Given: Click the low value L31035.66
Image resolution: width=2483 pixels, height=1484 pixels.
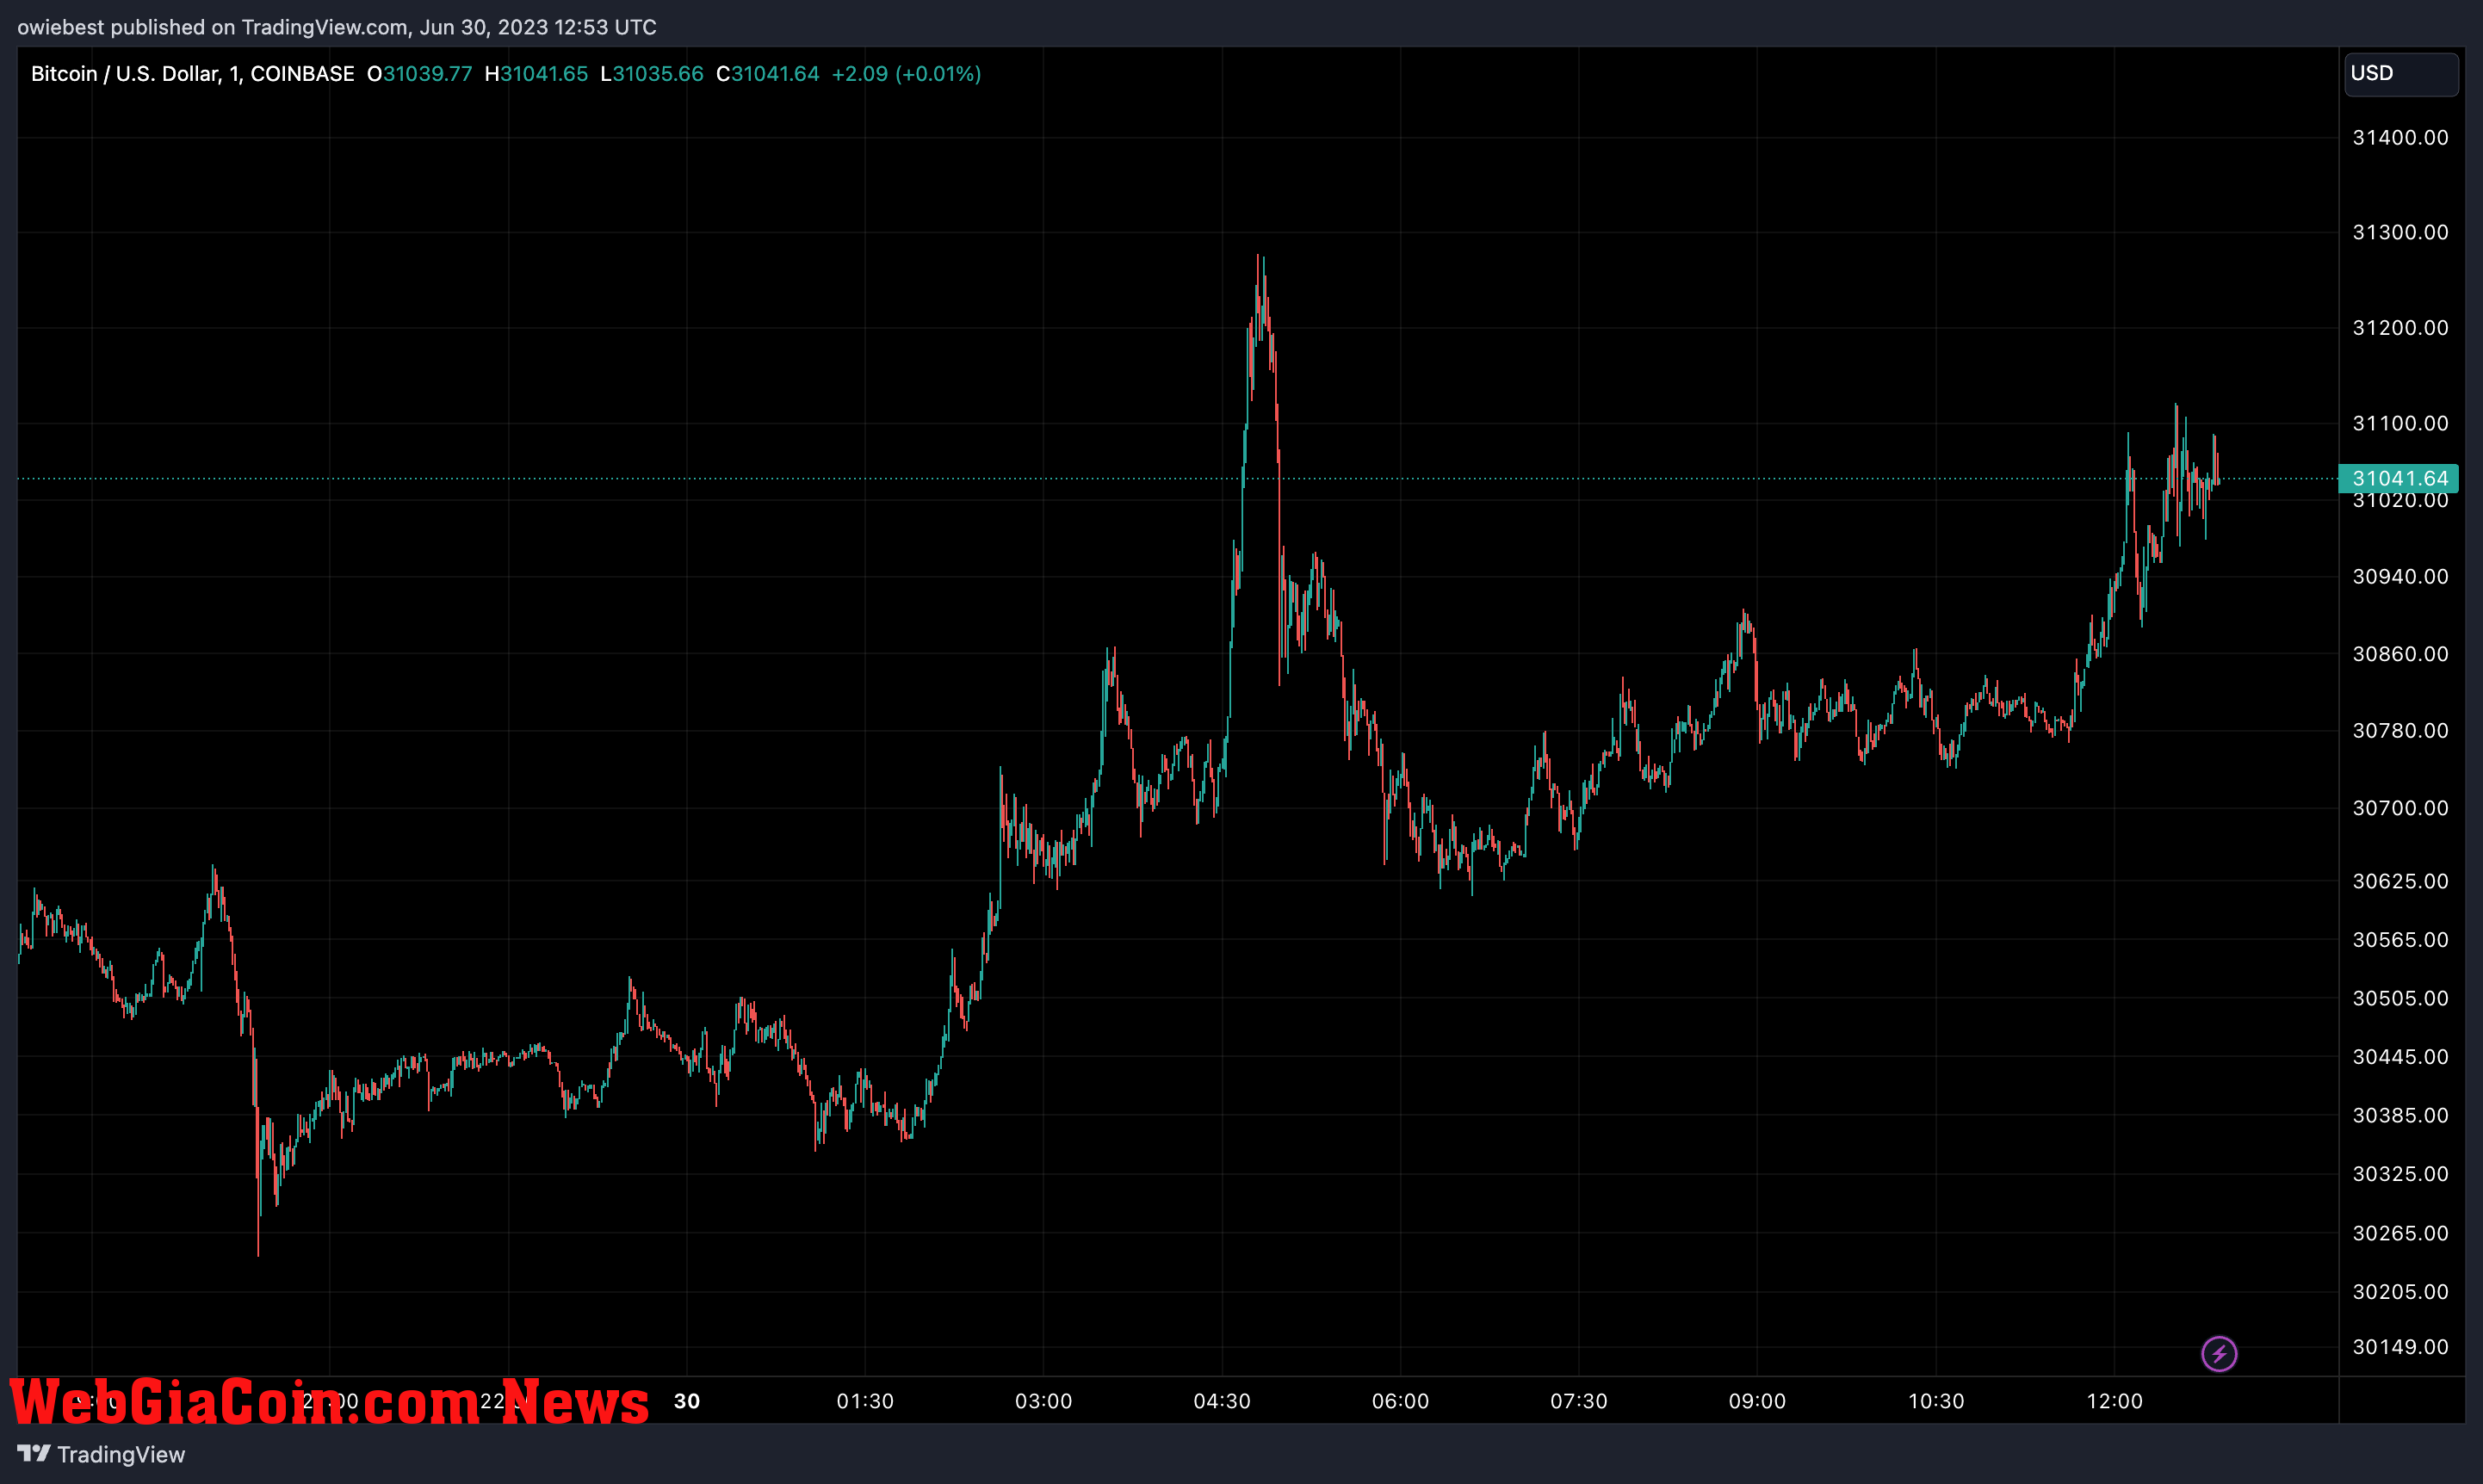Looking at the screenshot, I should [x=652, y=74].
